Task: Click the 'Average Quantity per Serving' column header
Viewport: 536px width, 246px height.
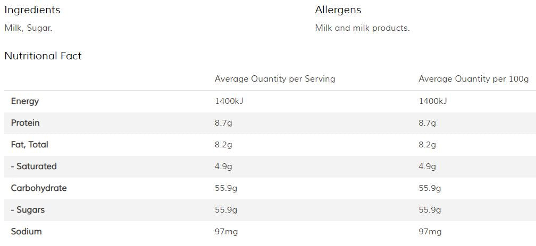Action: [x=275, y=79]
